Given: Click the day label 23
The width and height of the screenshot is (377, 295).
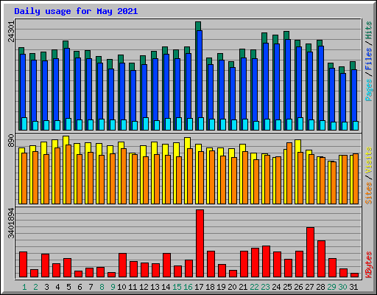Looking at the screenshot, I should (265, 287).
